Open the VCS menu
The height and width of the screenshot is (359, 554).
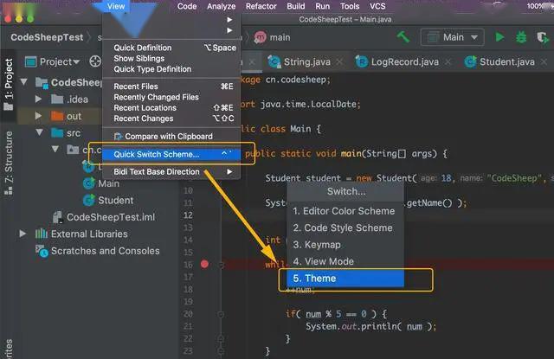pos(377,6)
